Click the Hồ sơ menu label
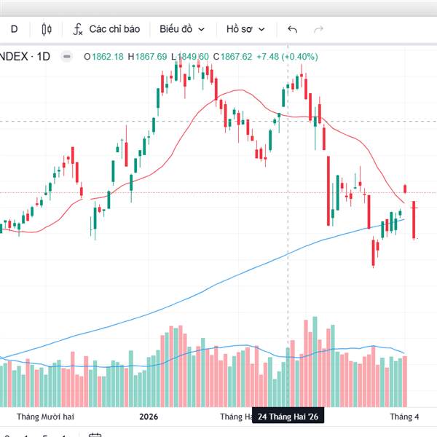The width and height of the screenshot is (437, 437). [x=239, y=29]
